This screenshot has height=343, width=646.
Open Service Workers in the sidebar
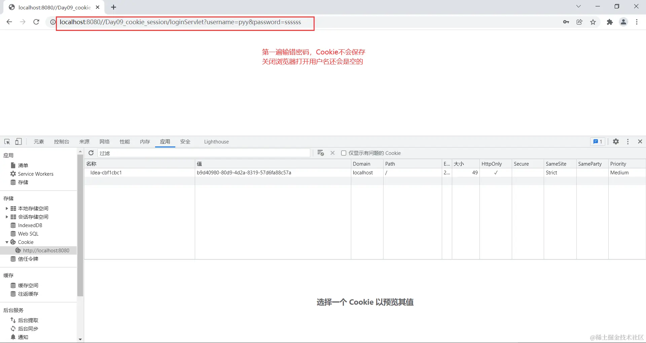tap(36, 174)
